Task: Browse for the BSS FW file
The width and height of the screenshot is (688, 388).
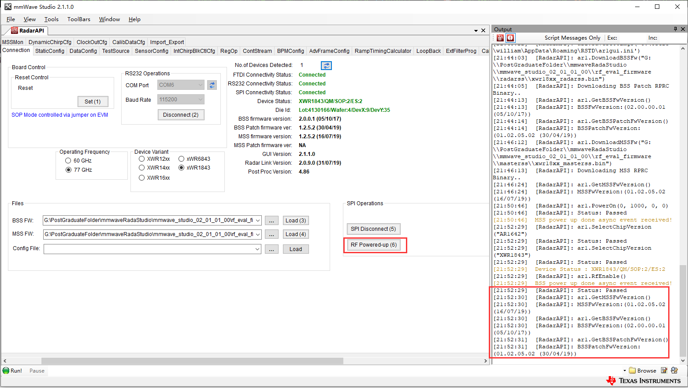Action: pyautogui.click(x=271, y=220)
